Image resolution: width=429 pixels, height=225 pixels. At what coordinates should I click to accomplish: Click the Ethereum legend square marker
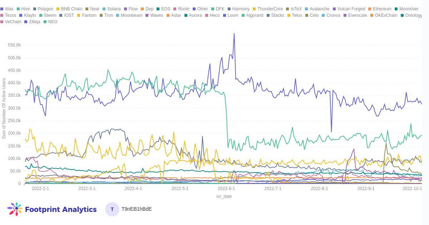(370, 9)
